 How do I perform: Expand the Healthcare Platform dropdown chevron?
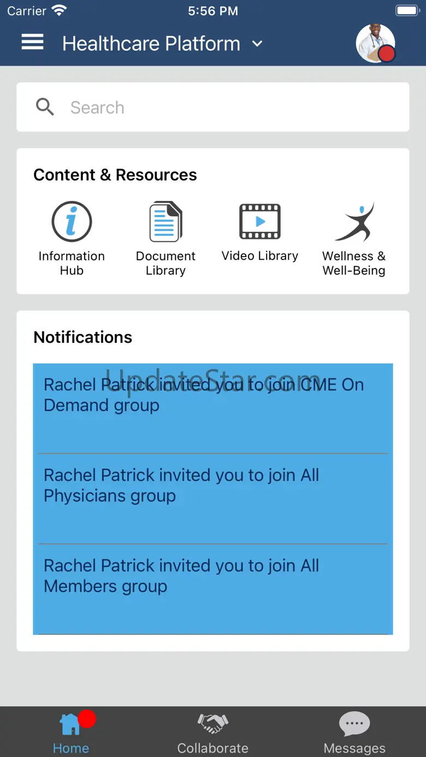tap(257, 44)
